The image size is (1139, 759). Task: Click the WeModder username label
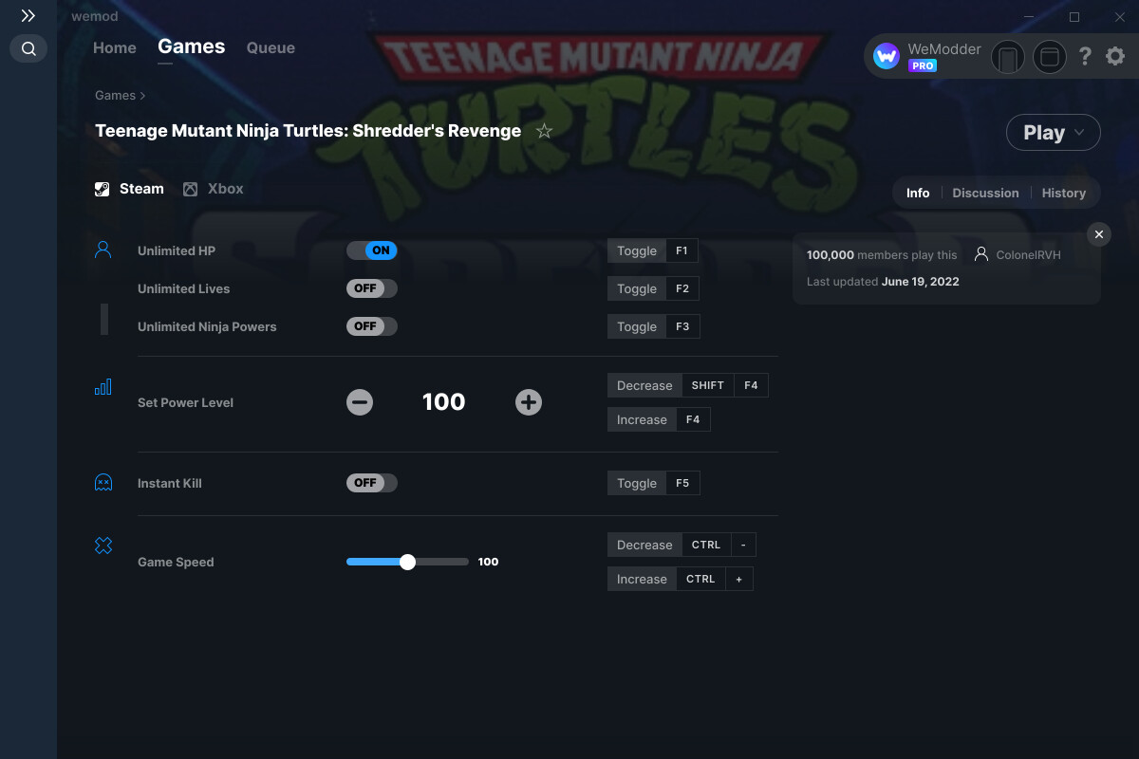click(x=944, y=49)
